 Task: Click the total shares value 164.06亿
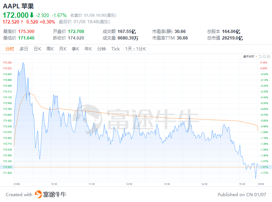click(x=231, y=32)
